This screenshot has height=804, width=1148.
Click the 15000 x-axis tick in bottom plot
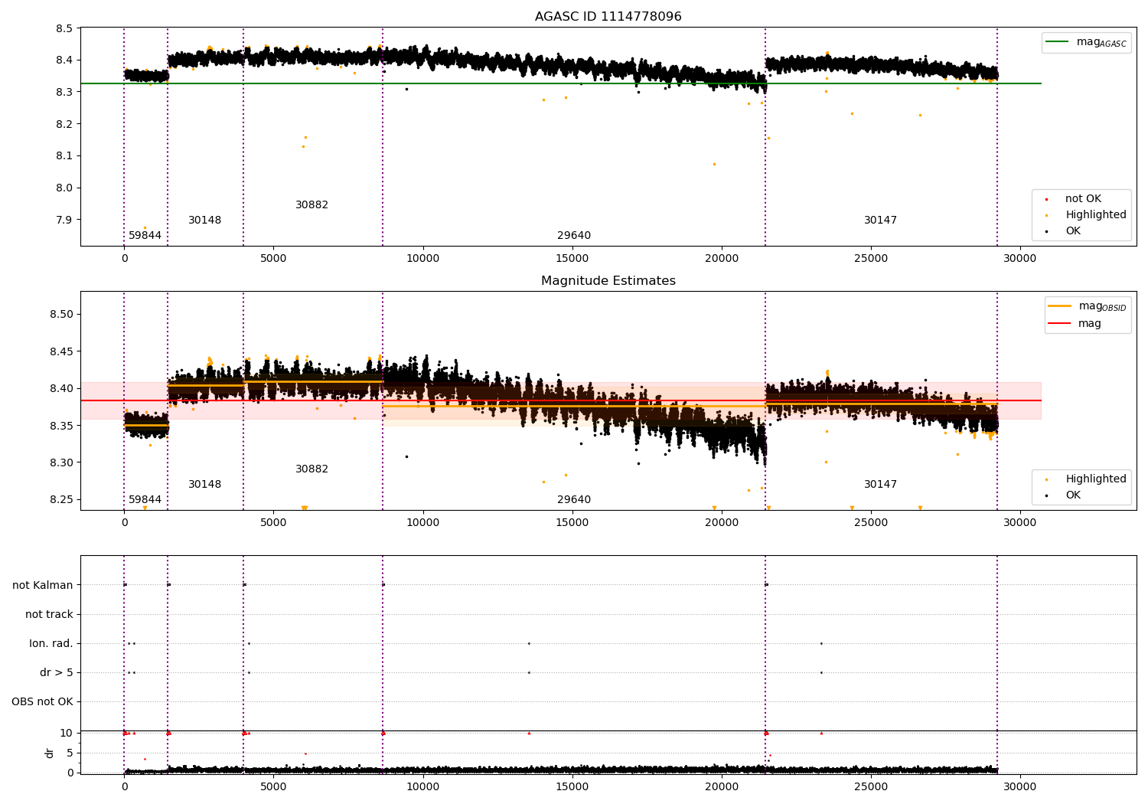click(x=572, y=786)
